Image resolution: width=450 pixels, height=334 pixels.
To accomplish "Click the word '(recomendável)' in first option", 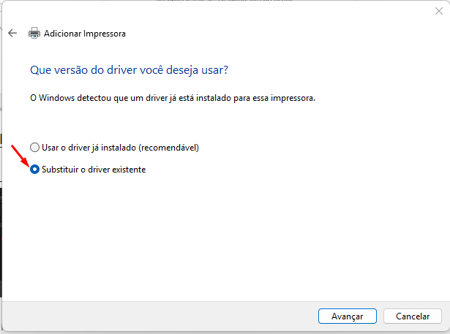I will click(170, 147).
